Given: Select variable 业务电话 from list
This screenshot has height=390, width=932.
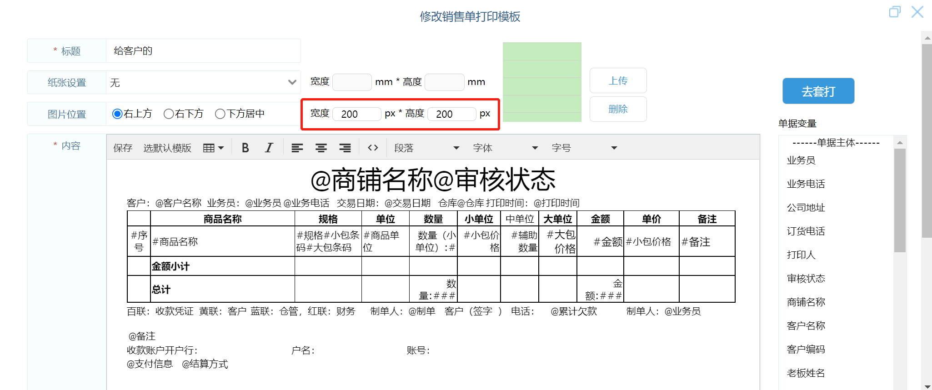Looking at the screenshot, I should click(x=806, y=184).
